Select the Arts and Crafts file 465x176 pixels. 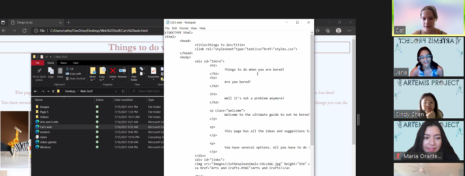(49, 122)
